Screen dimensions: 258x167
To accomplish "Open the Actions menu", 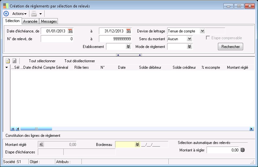I will coord(19,14).
